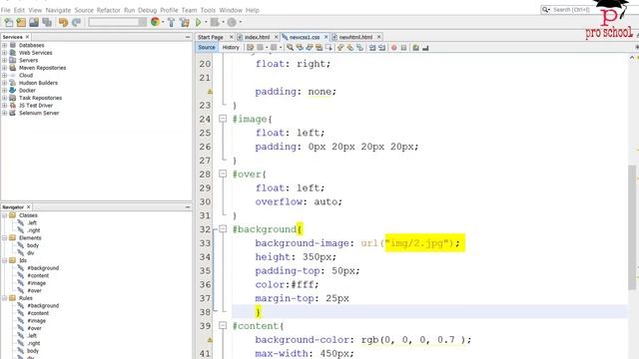This screenshot has width=639, height=359.
Task: Collapse the Rules node in Navigator
Action: pos(4,298)
